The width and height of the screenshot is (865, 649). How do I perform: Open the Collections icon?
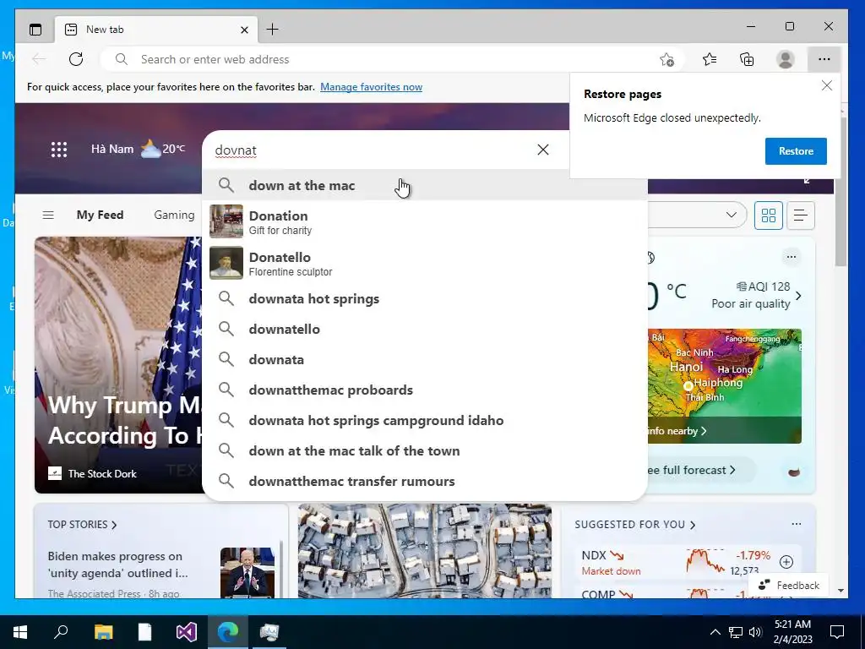tap(747, 59)
